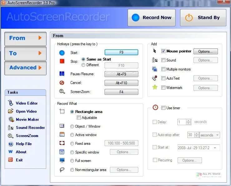Check the Delay checkbox
Viewport: 231px width, 186px height.
[x=155, y=122]
